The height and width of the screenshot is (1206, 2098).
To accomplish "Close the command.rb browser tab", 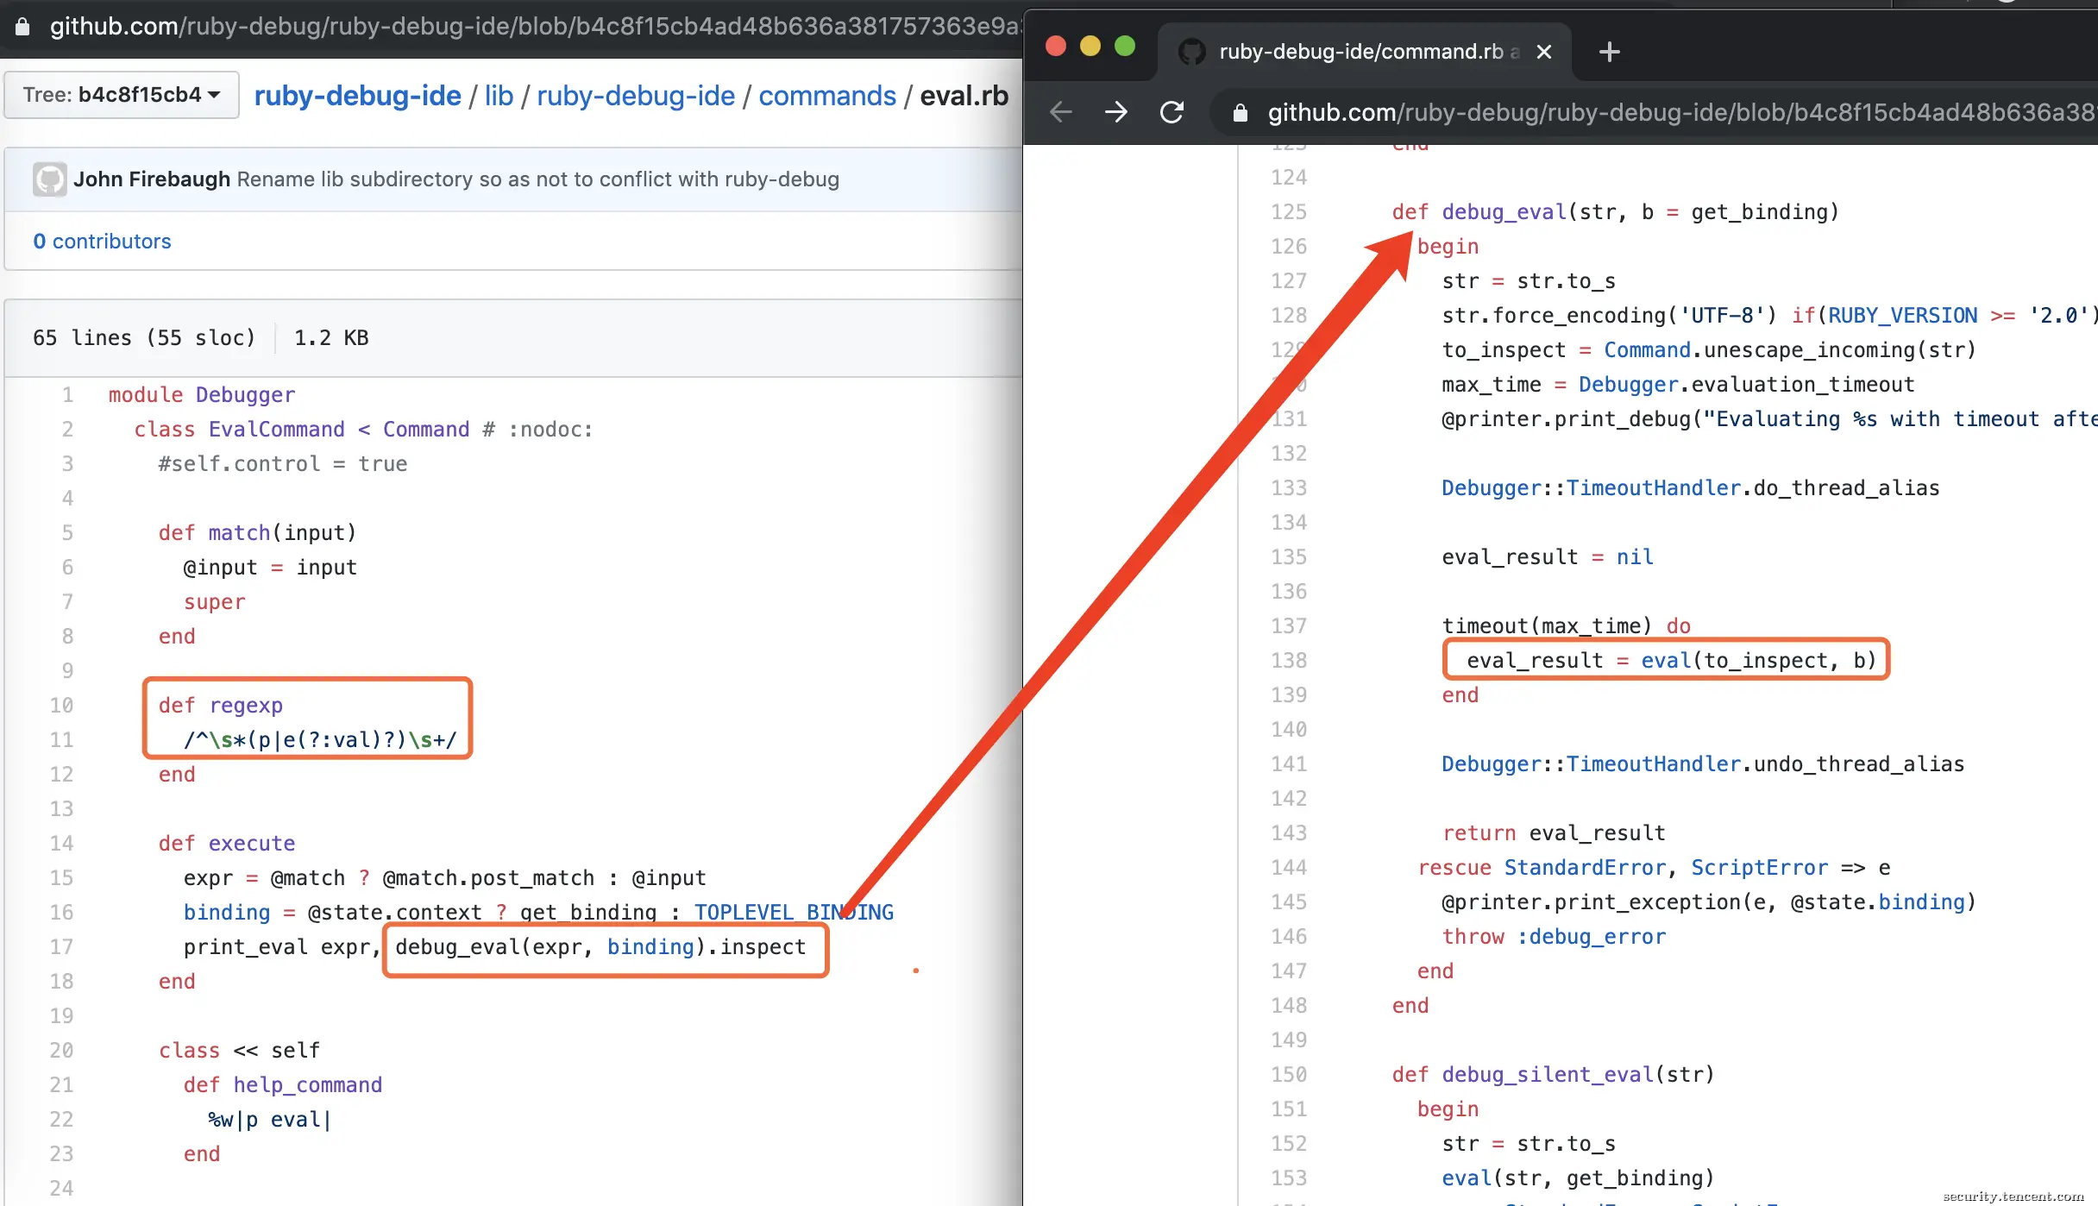I will point(1544,52).
